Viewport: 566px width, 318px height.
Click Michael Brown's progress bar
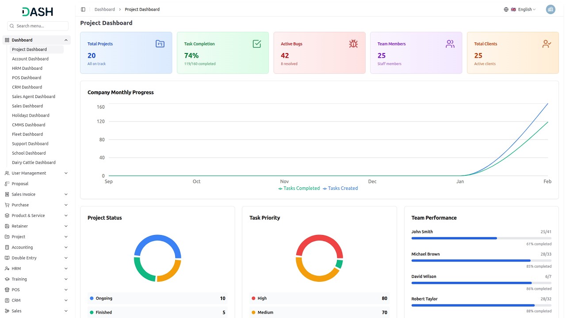click(481, 261)
